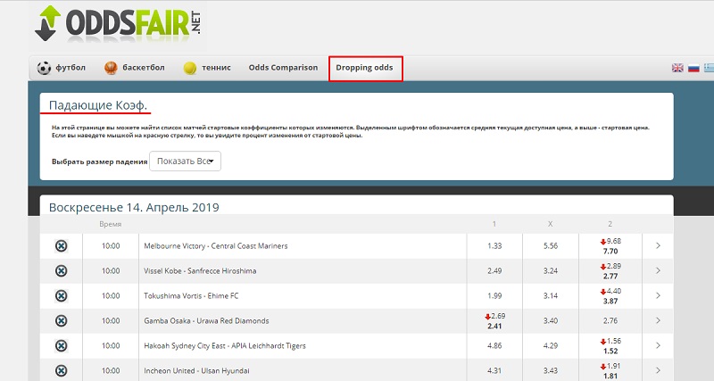Click current away odds 7.70
The width and height of the screenshot is (714, 381).
coord(610,252)
